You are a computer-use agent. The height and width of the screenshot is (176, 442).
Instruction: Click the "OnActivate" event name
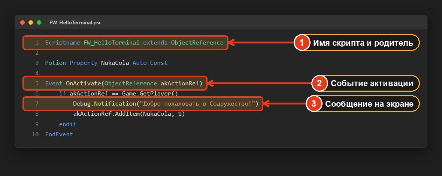click(84, 84)
